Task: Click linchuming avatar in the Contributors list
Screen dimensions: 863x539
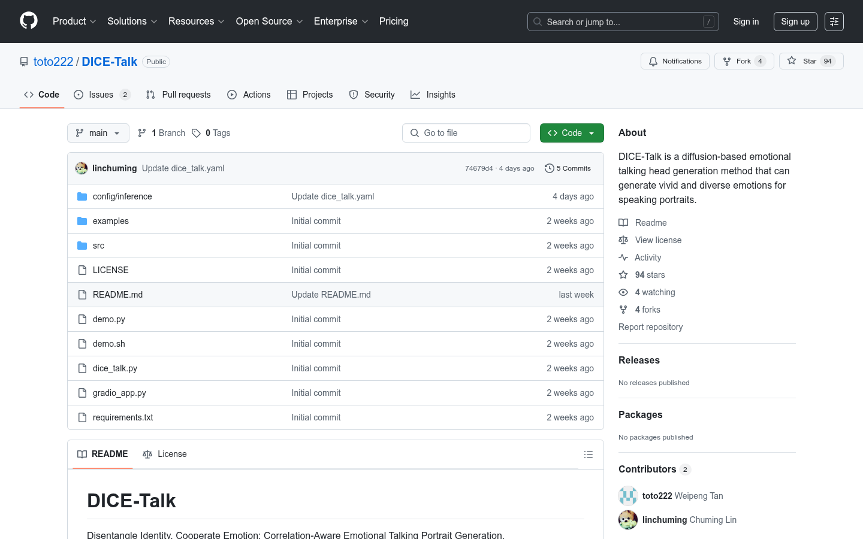Action: point(628,520)
